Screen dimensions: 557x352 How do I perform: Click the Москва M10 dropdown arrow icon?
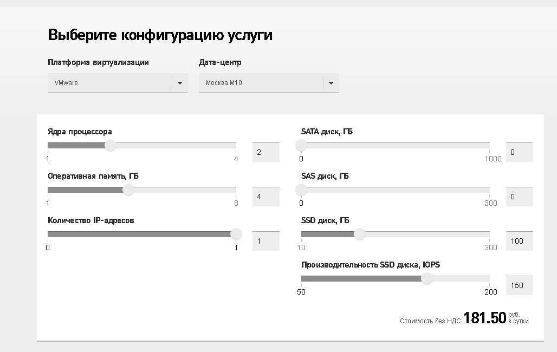pos(331,83)
